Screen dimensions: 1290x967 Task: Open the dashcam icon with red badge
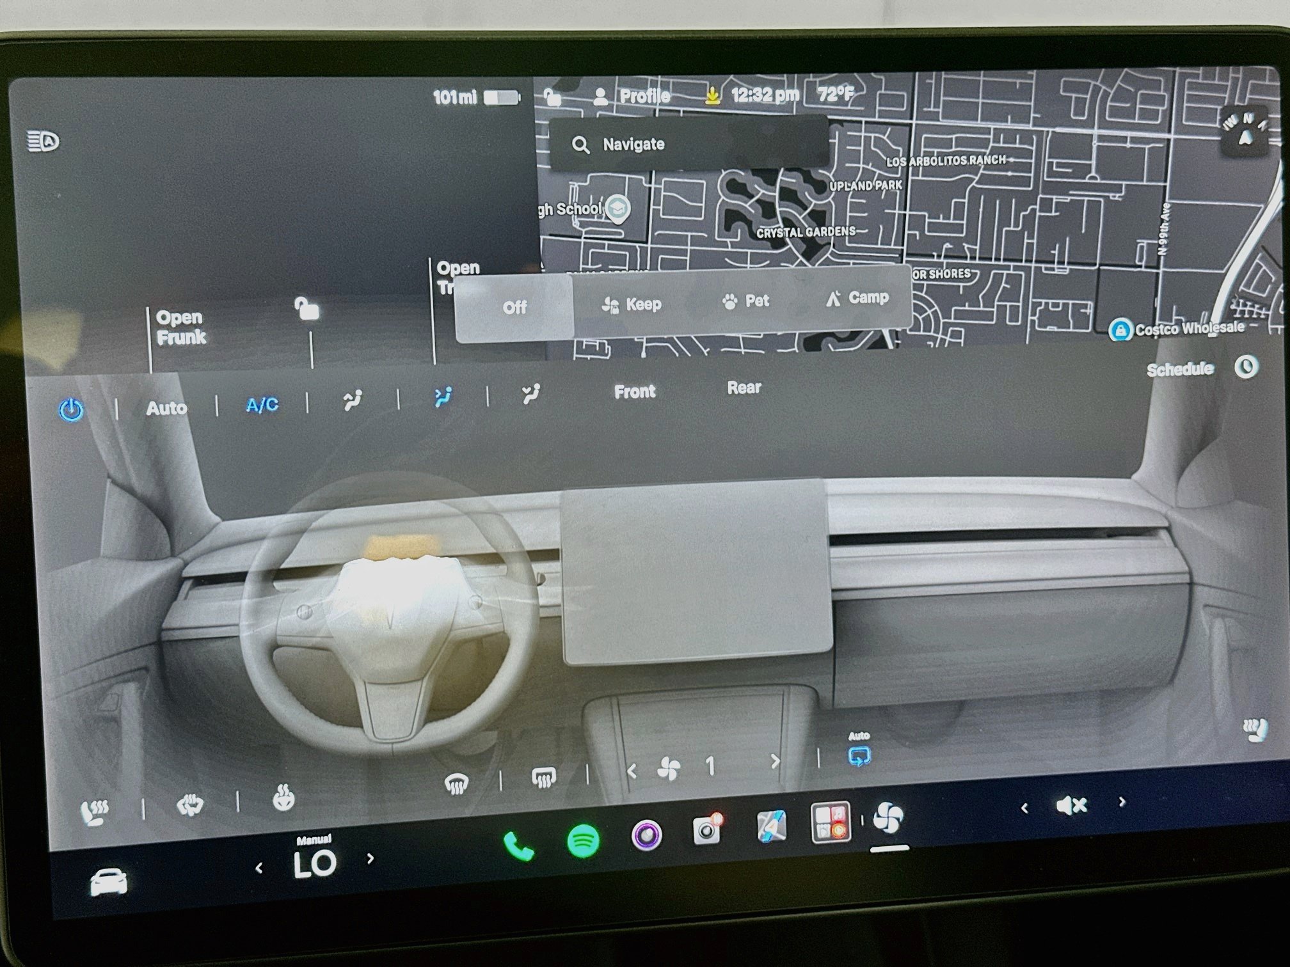tap(708, 829)
